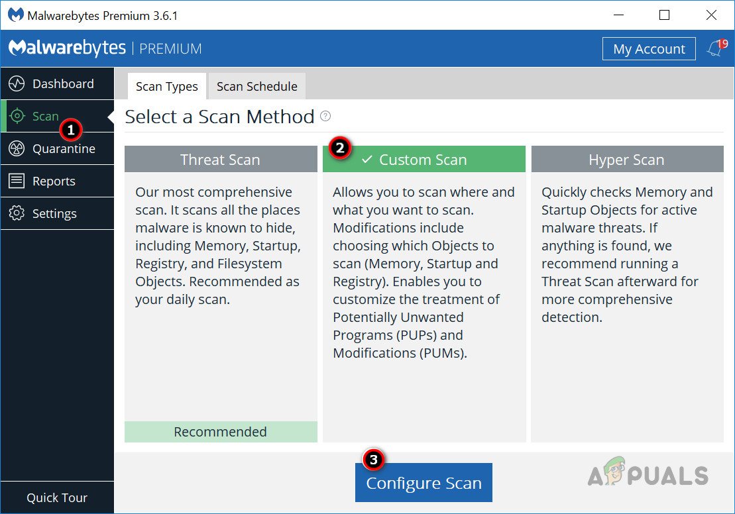Click the Scan sidebar icon
Screen dimensions: 735x514
tap(16, 116)
